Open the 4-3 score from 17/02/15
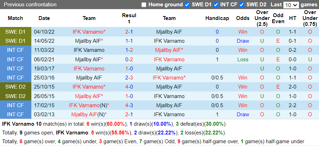Screen dimensions: 319x146 pyautogui.click(x=129, y=105)
